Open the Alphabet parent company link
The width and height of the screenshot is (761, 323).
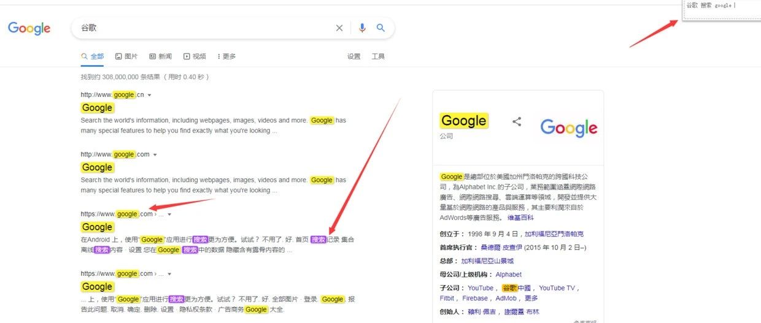509,275
